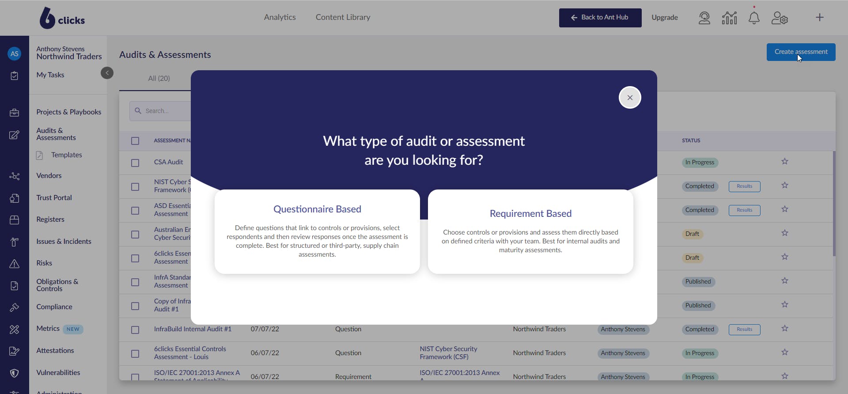The height and width of the screenshot is (394, 848).
Task: Choose the Questionnaire Based assessment card
Action: (x=317, y=231)
